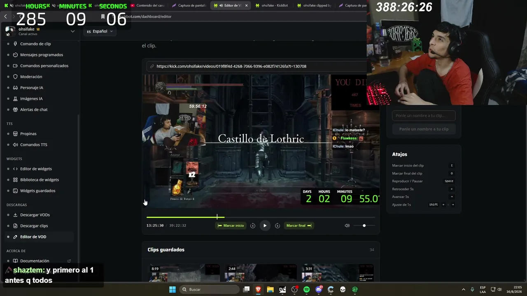Click the clip name input field
This screenshot has width=527, height=296.
(424, 116)
